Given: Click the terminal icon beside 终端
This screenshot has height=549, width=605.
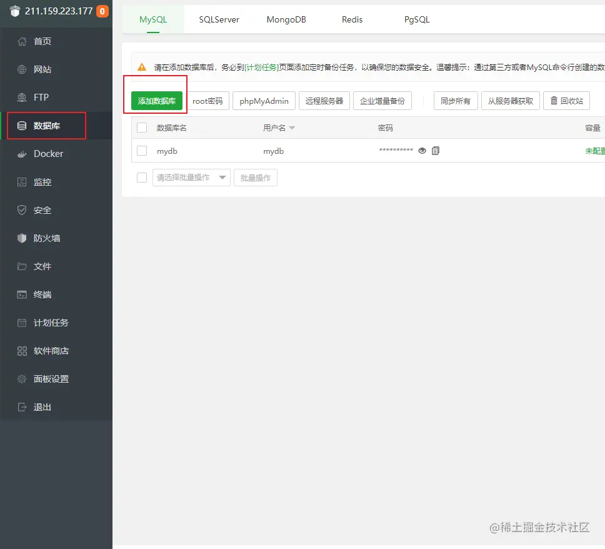Looking at the screenshot, I should click(22, 295).
